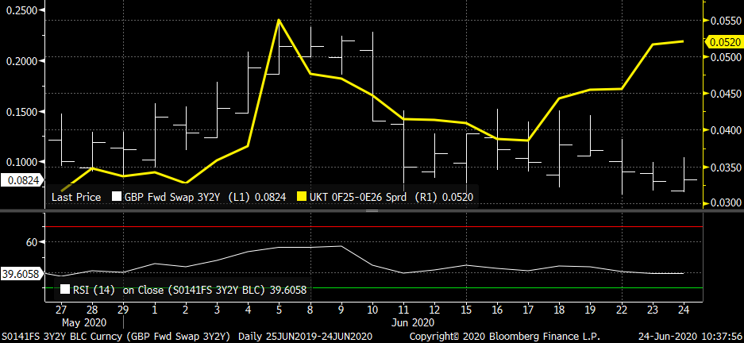
Task: Click the green RSI oversold line
Action: pos(373,287)
